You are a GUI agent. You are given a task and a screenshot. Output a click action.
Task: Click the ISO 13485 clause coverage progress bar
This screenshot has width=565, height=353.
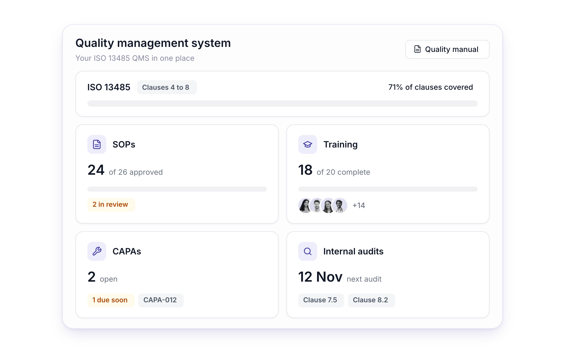[x=282, y=103]
